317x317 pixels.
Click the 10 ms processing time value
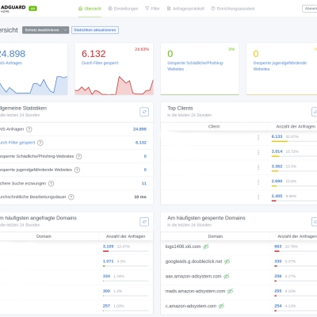(140, 197)
